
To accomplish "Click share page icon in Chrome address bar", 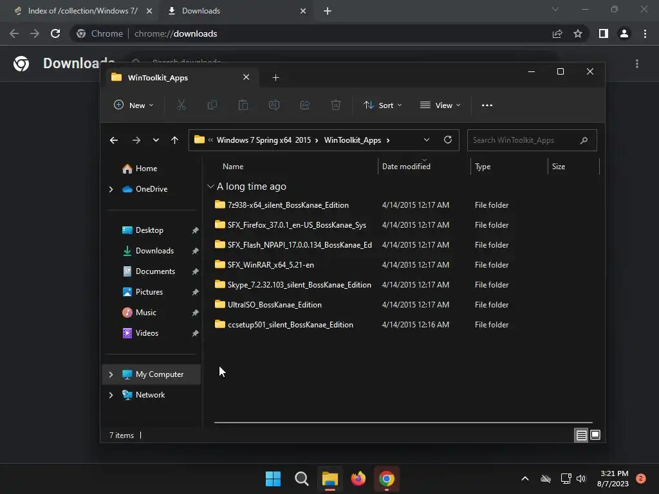I will click(557, 33).
